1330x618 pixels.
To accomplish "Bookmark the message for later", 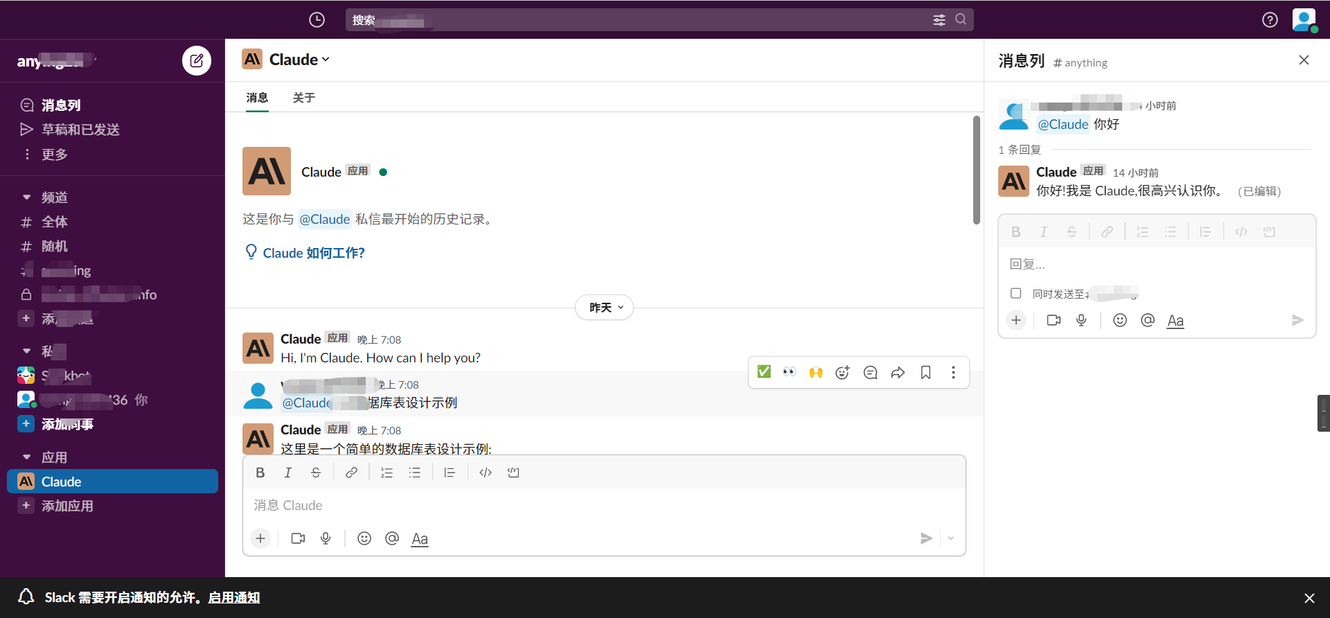I will (x=925, y=373).
